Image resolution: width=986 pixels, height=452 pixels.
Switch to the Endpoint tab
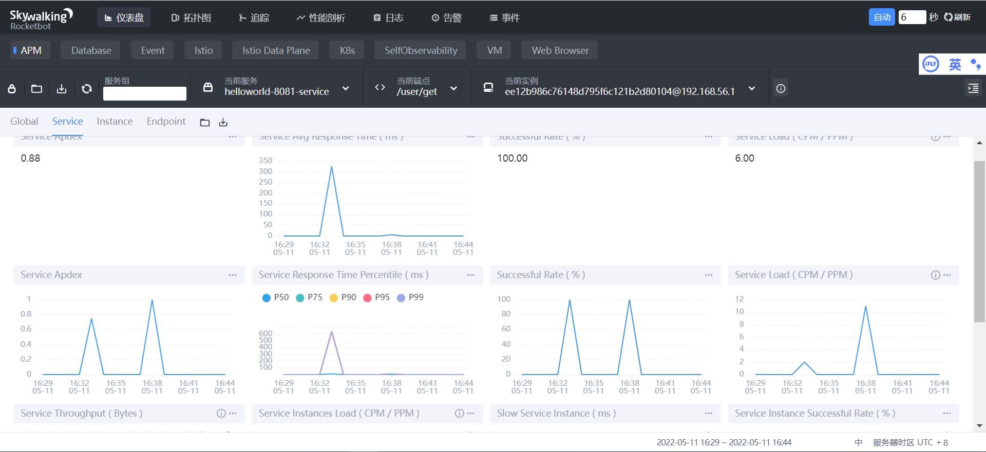(166, 121)
